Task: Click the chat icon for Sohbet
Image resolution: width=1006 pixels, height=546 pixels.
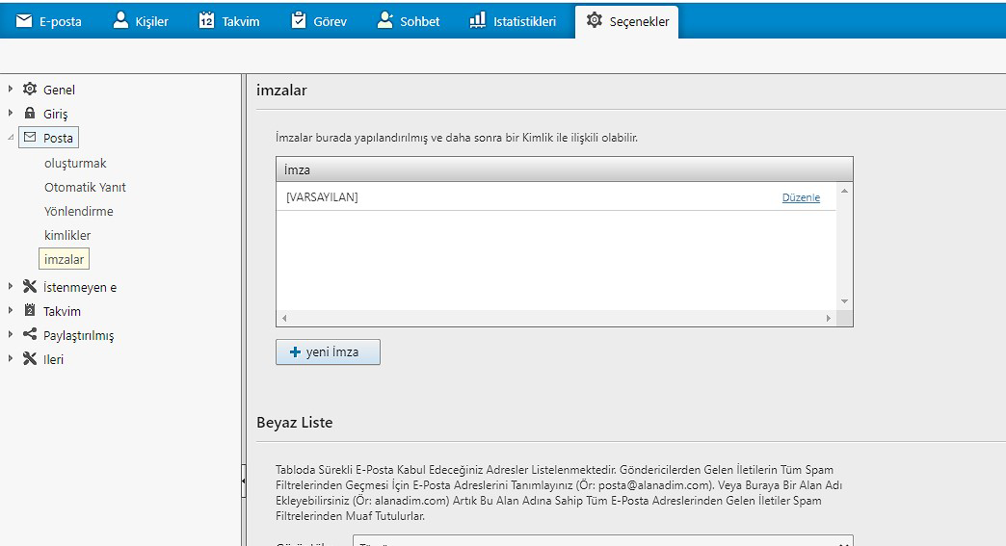Action: tap(385, 21)
